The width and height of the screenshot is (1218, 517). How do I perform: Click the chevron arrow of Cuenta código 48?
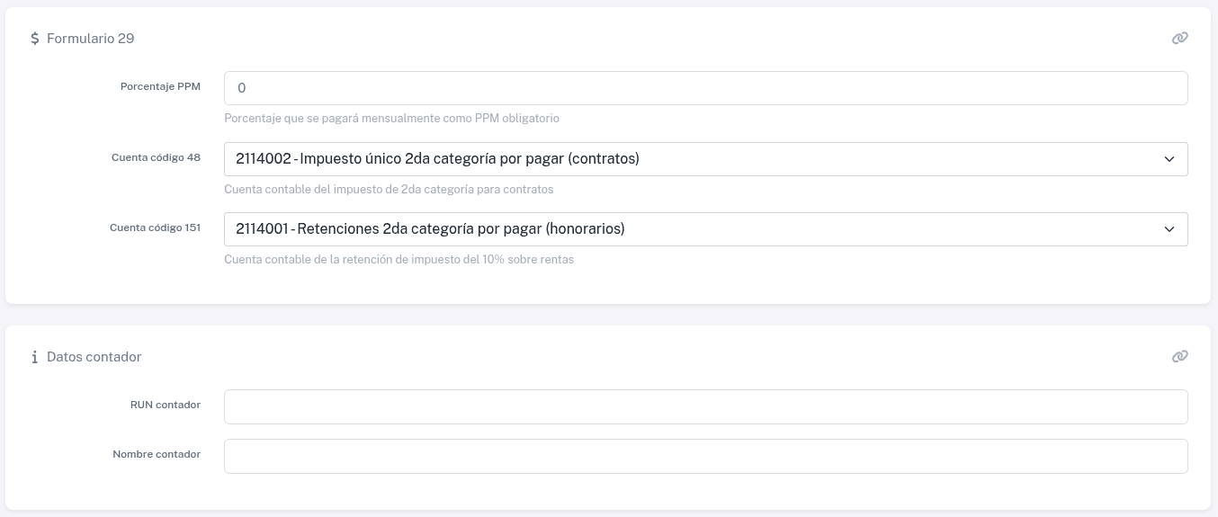coord(1169,159)
